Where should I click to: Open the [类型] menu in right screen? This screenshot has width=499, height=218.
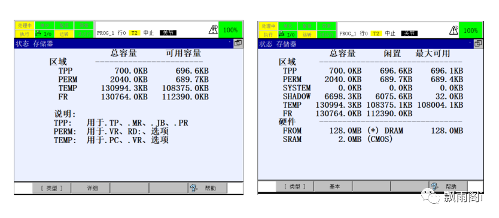pyautogui.click(x=295, y=186)
